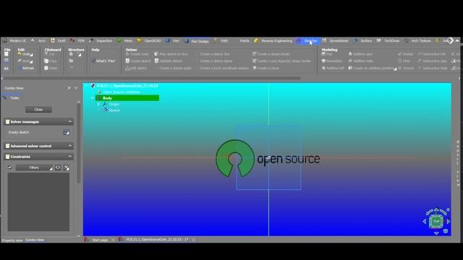Click Create a datum plane

[213, 61]
